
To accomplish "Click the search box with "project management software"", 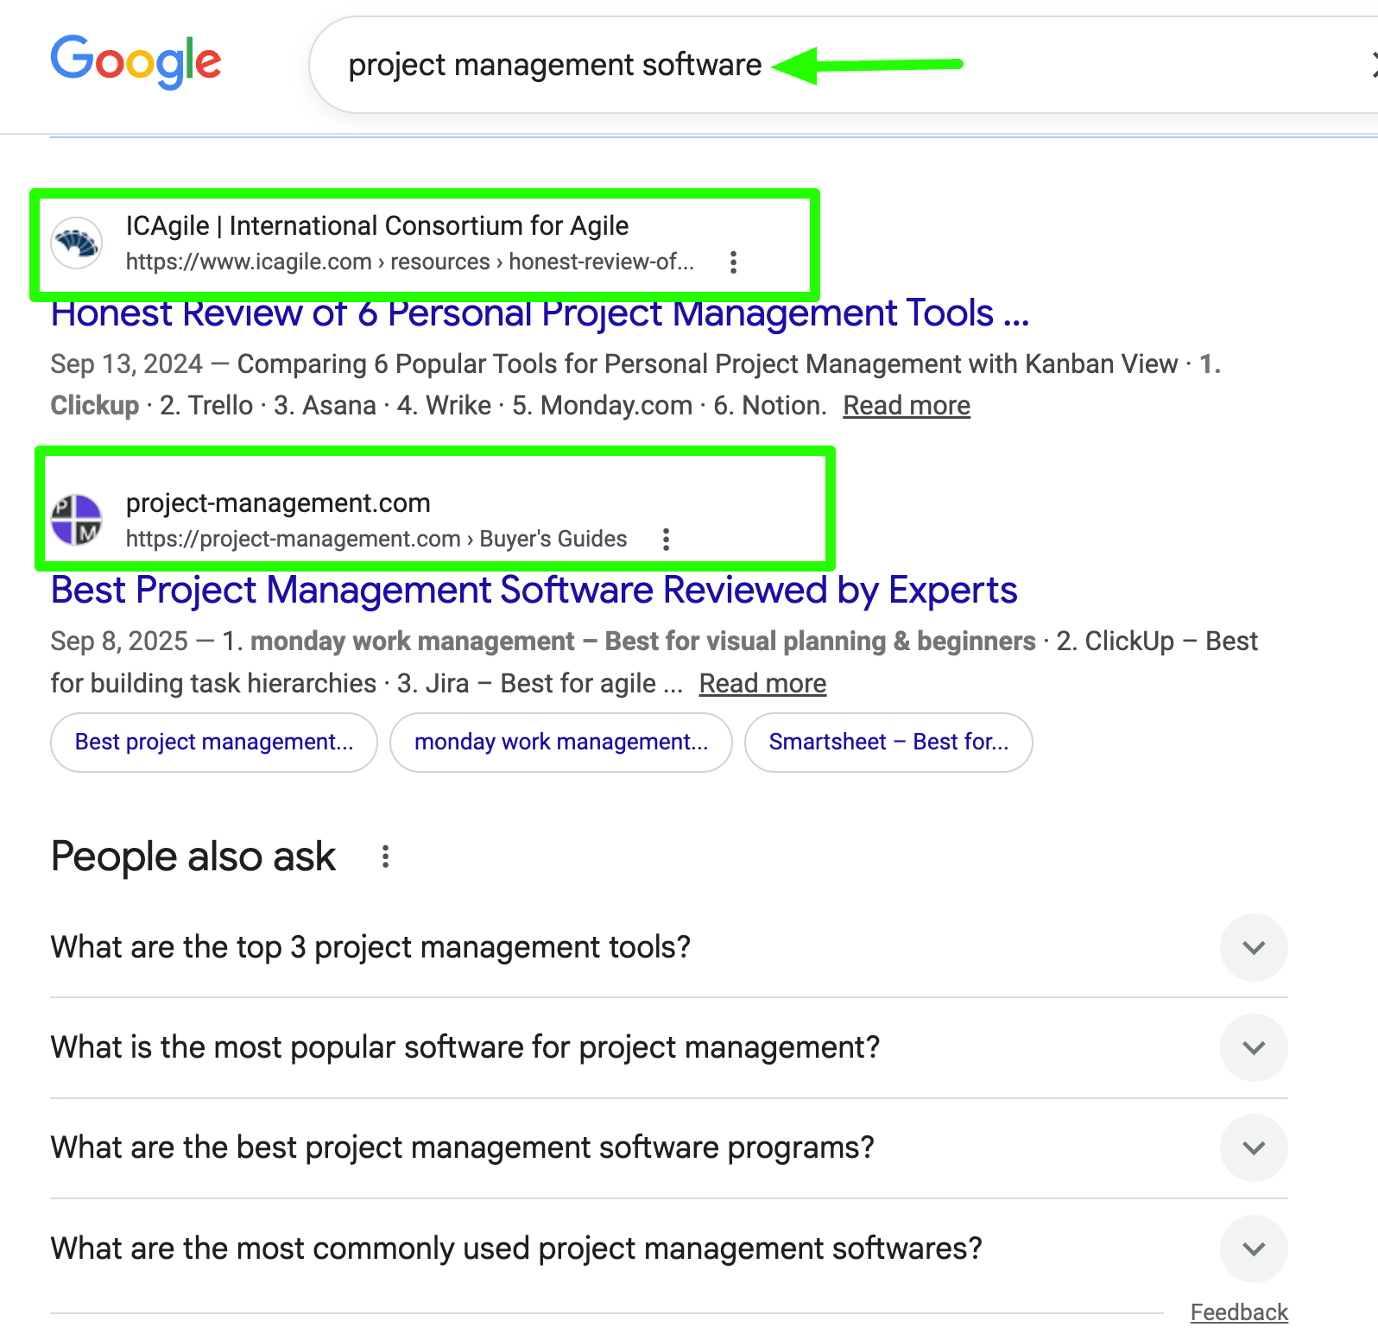I will (x=842, y=65).
